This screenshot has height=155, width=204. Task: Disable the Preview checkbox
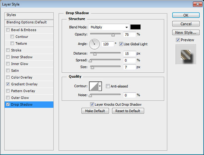178,40
